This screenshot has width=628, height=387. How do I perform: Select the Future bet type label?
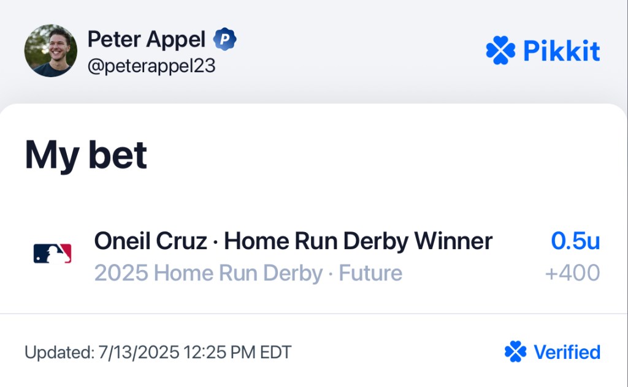click(x=370, y=273)
